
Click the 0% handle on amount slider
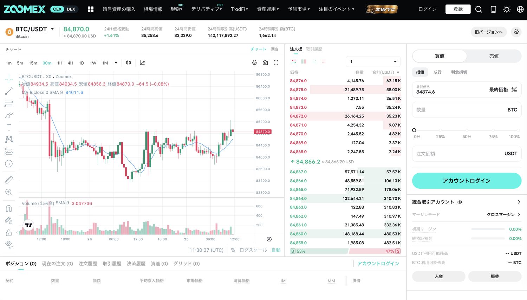[414, 130]
